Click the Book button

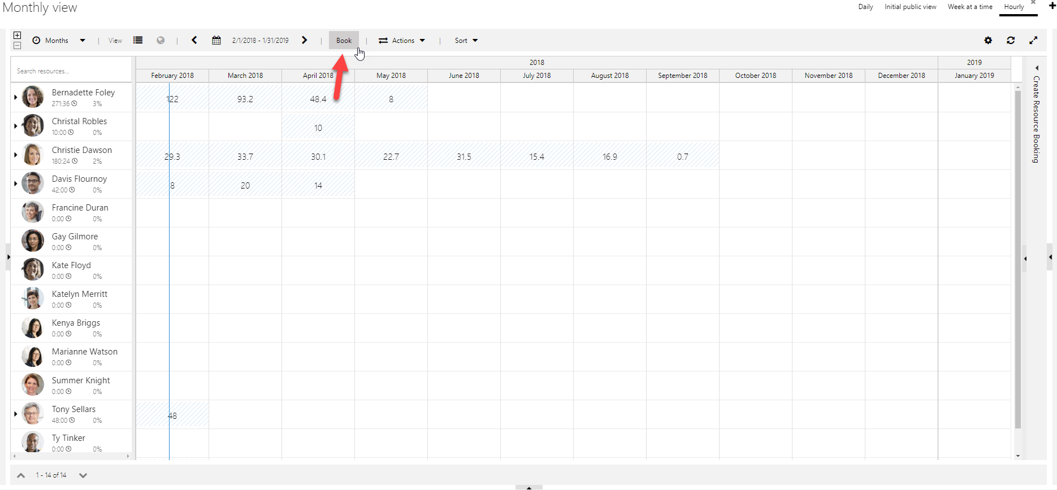point(344,41)
